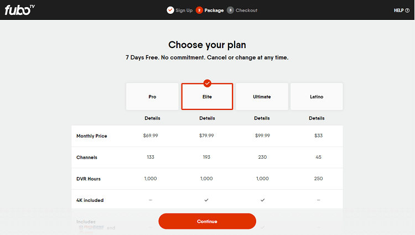Go to the Sign Up step
415x235 pixels.
tap(184, 11)
